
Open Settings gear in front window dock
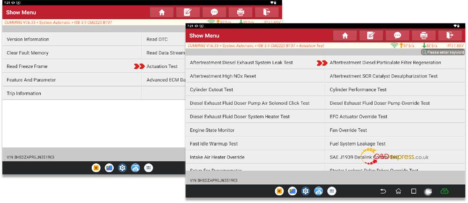pos(306,191)
